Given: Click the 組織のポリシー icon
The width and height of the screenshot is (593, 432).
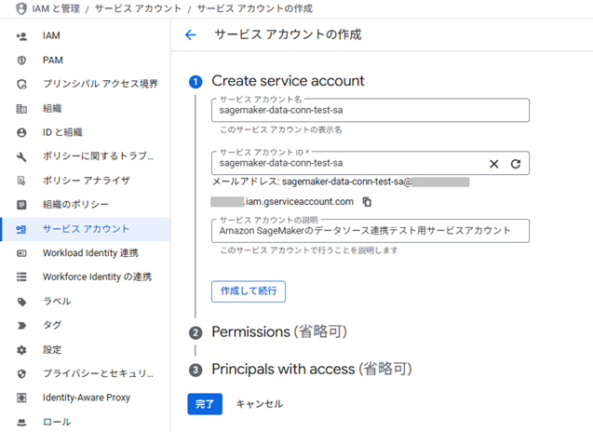Looking at the screenshot, I should coord(21,205).
